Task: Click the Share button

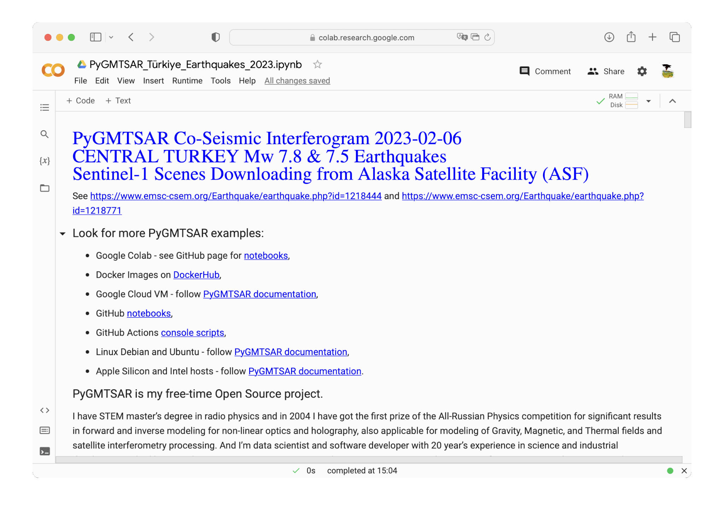Action: point(606,71)
